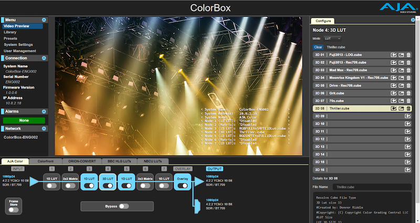Import a LUT into slot 3D 07
Viewport: 420px width, 223px height.
393,101
